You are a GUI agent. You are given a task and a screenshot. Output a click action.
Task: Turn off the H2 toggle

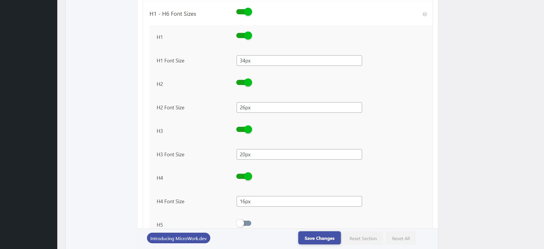click(244, 82)
